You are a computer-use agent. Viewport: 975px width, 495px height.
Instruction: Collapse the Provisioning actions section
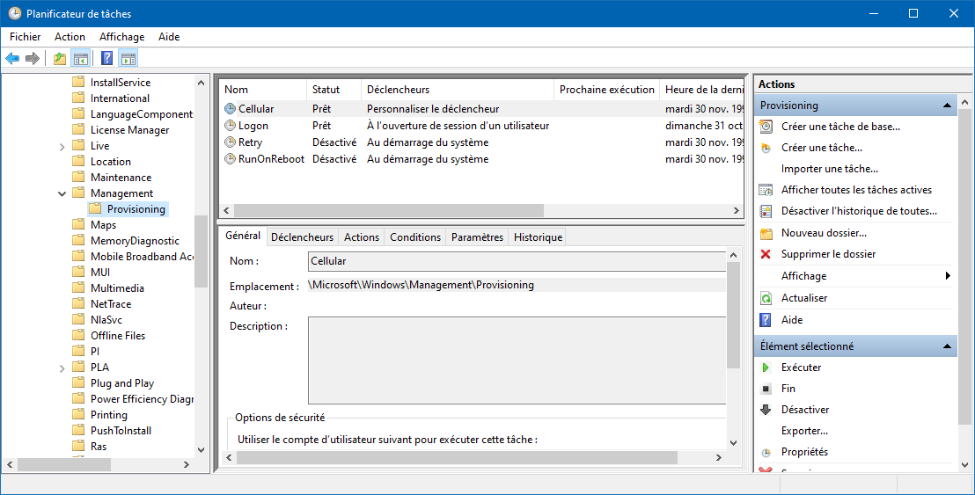[947, 106]
